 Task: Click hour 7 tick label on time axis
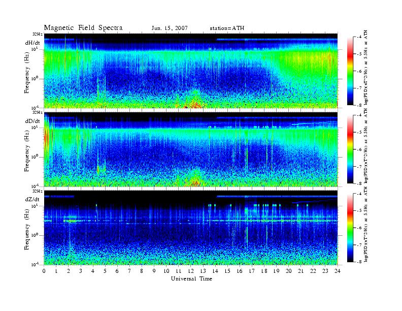click(x=129, y=271)
